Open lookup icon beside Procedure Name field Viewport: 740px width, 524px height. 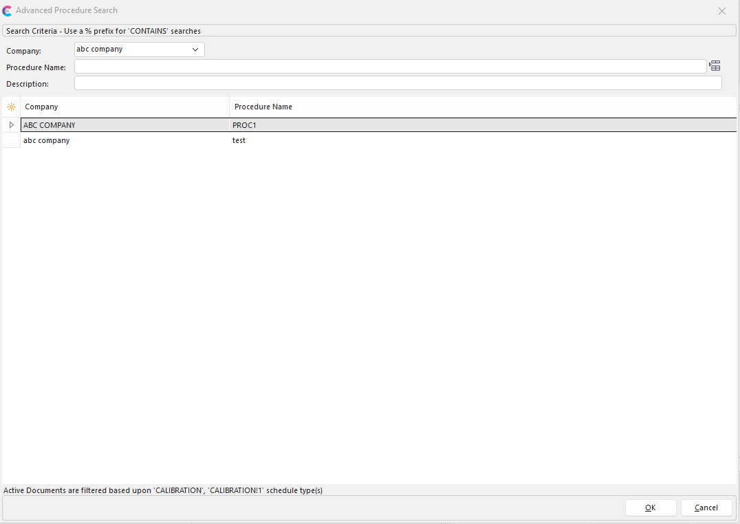point(715,66)
